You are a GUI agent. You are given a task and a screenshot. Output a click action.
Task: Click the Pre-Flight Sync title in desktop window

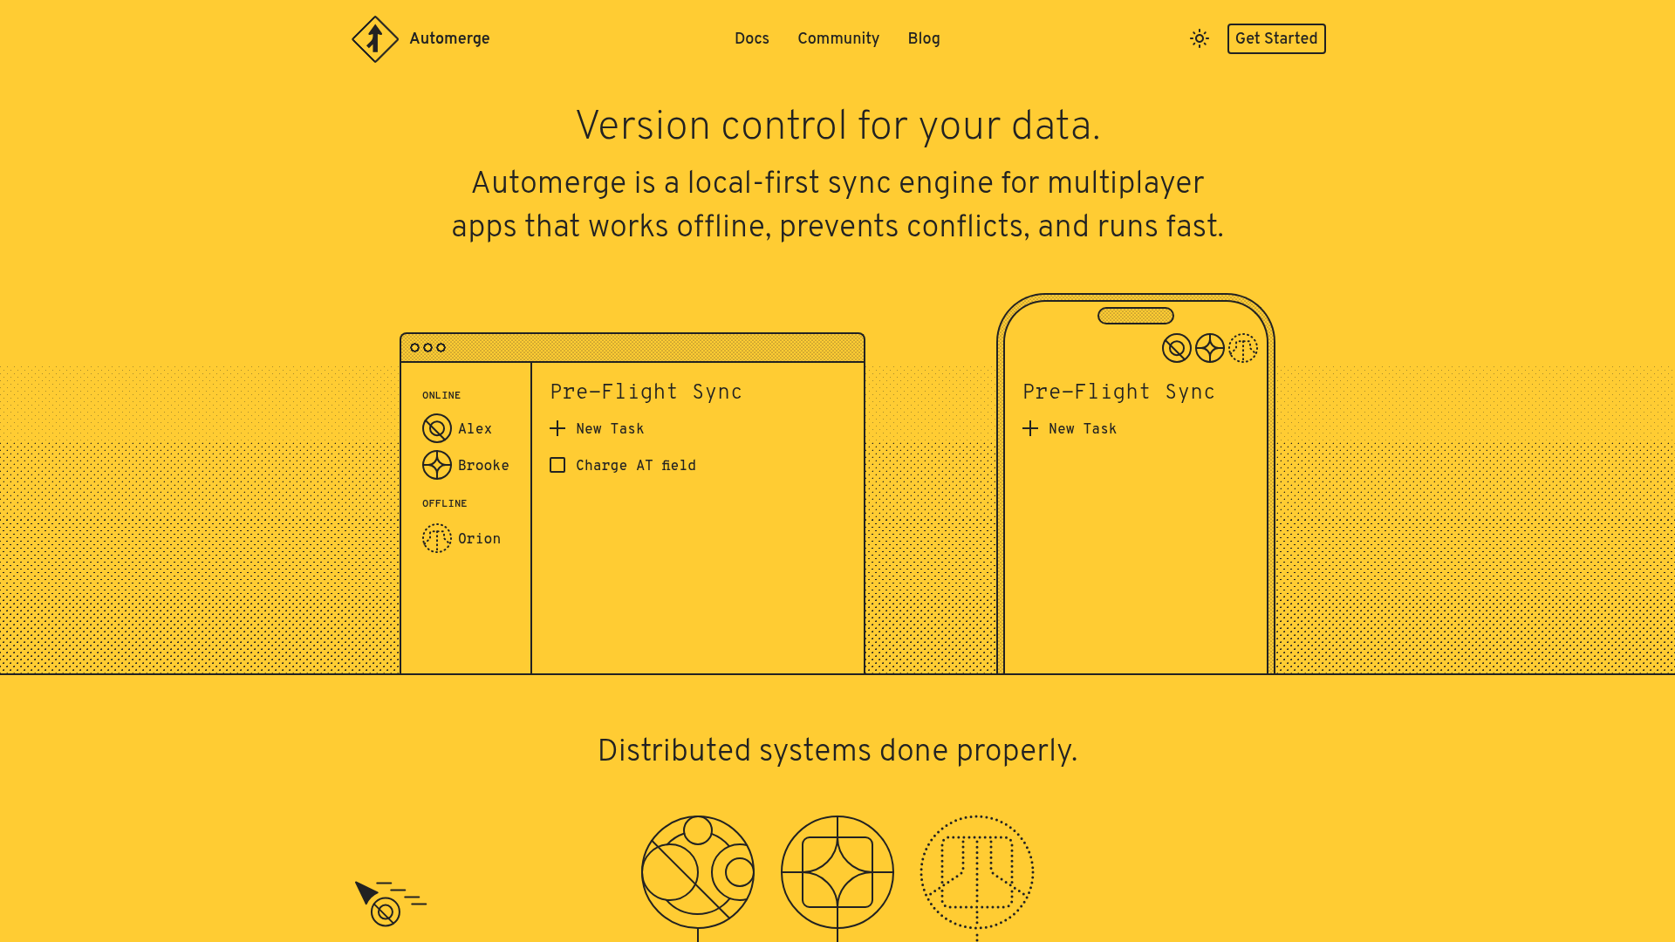click(646, 392)
